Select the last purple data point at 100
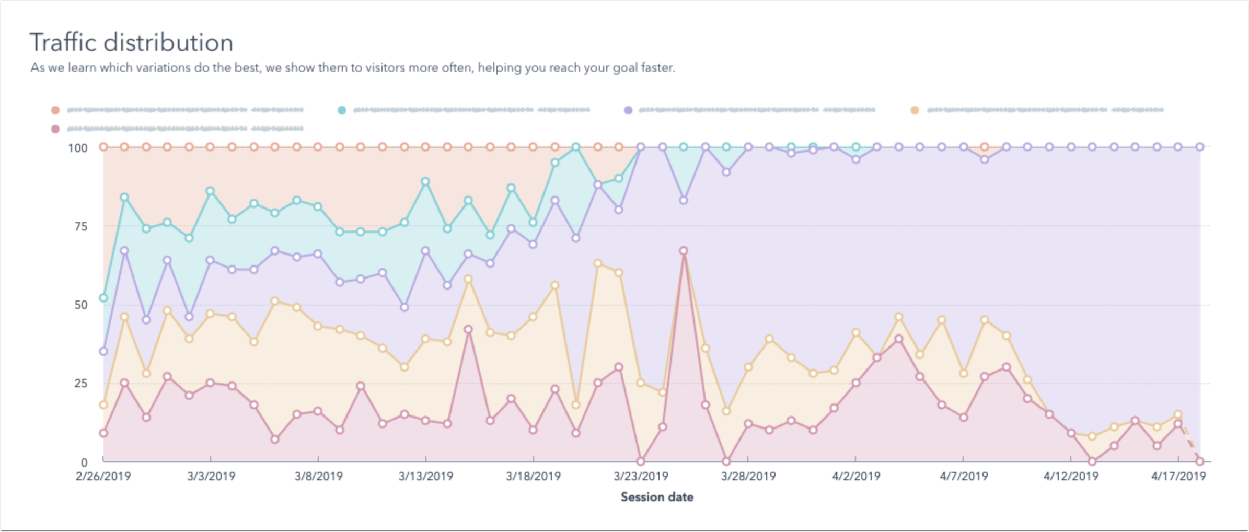Screen dimensions: 1249x532 [1200, 147]
